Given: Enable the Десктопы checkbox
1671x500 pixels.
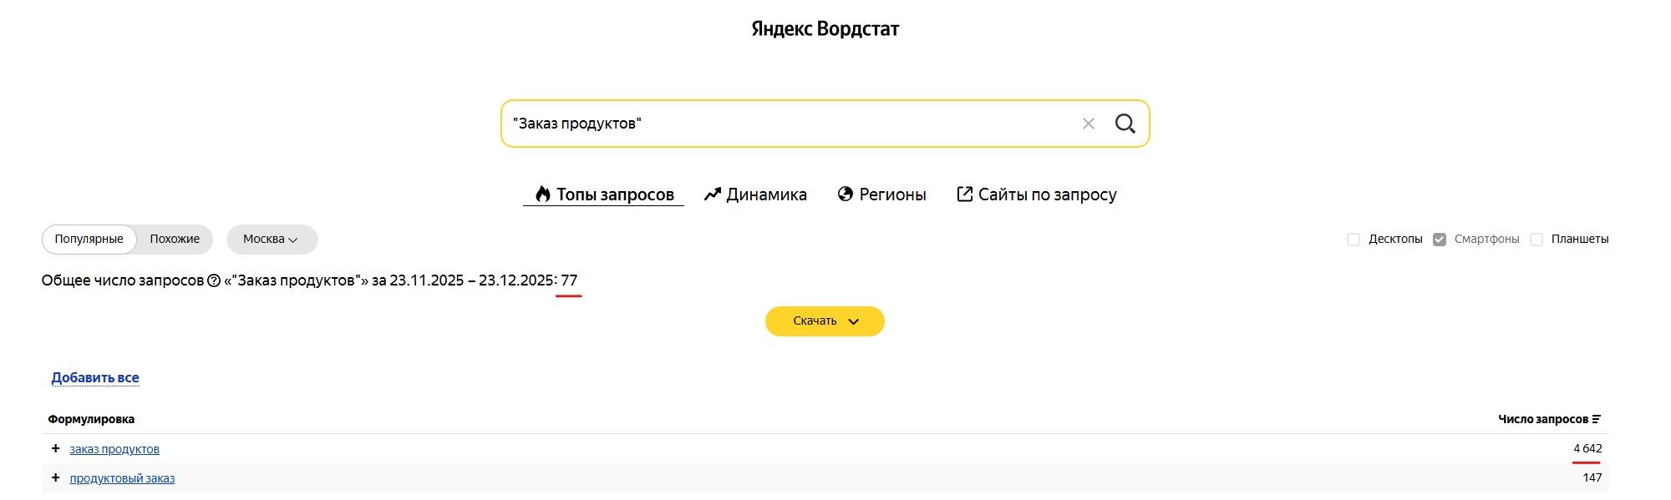Looking at the screenshot, I should click(1354, 240).
